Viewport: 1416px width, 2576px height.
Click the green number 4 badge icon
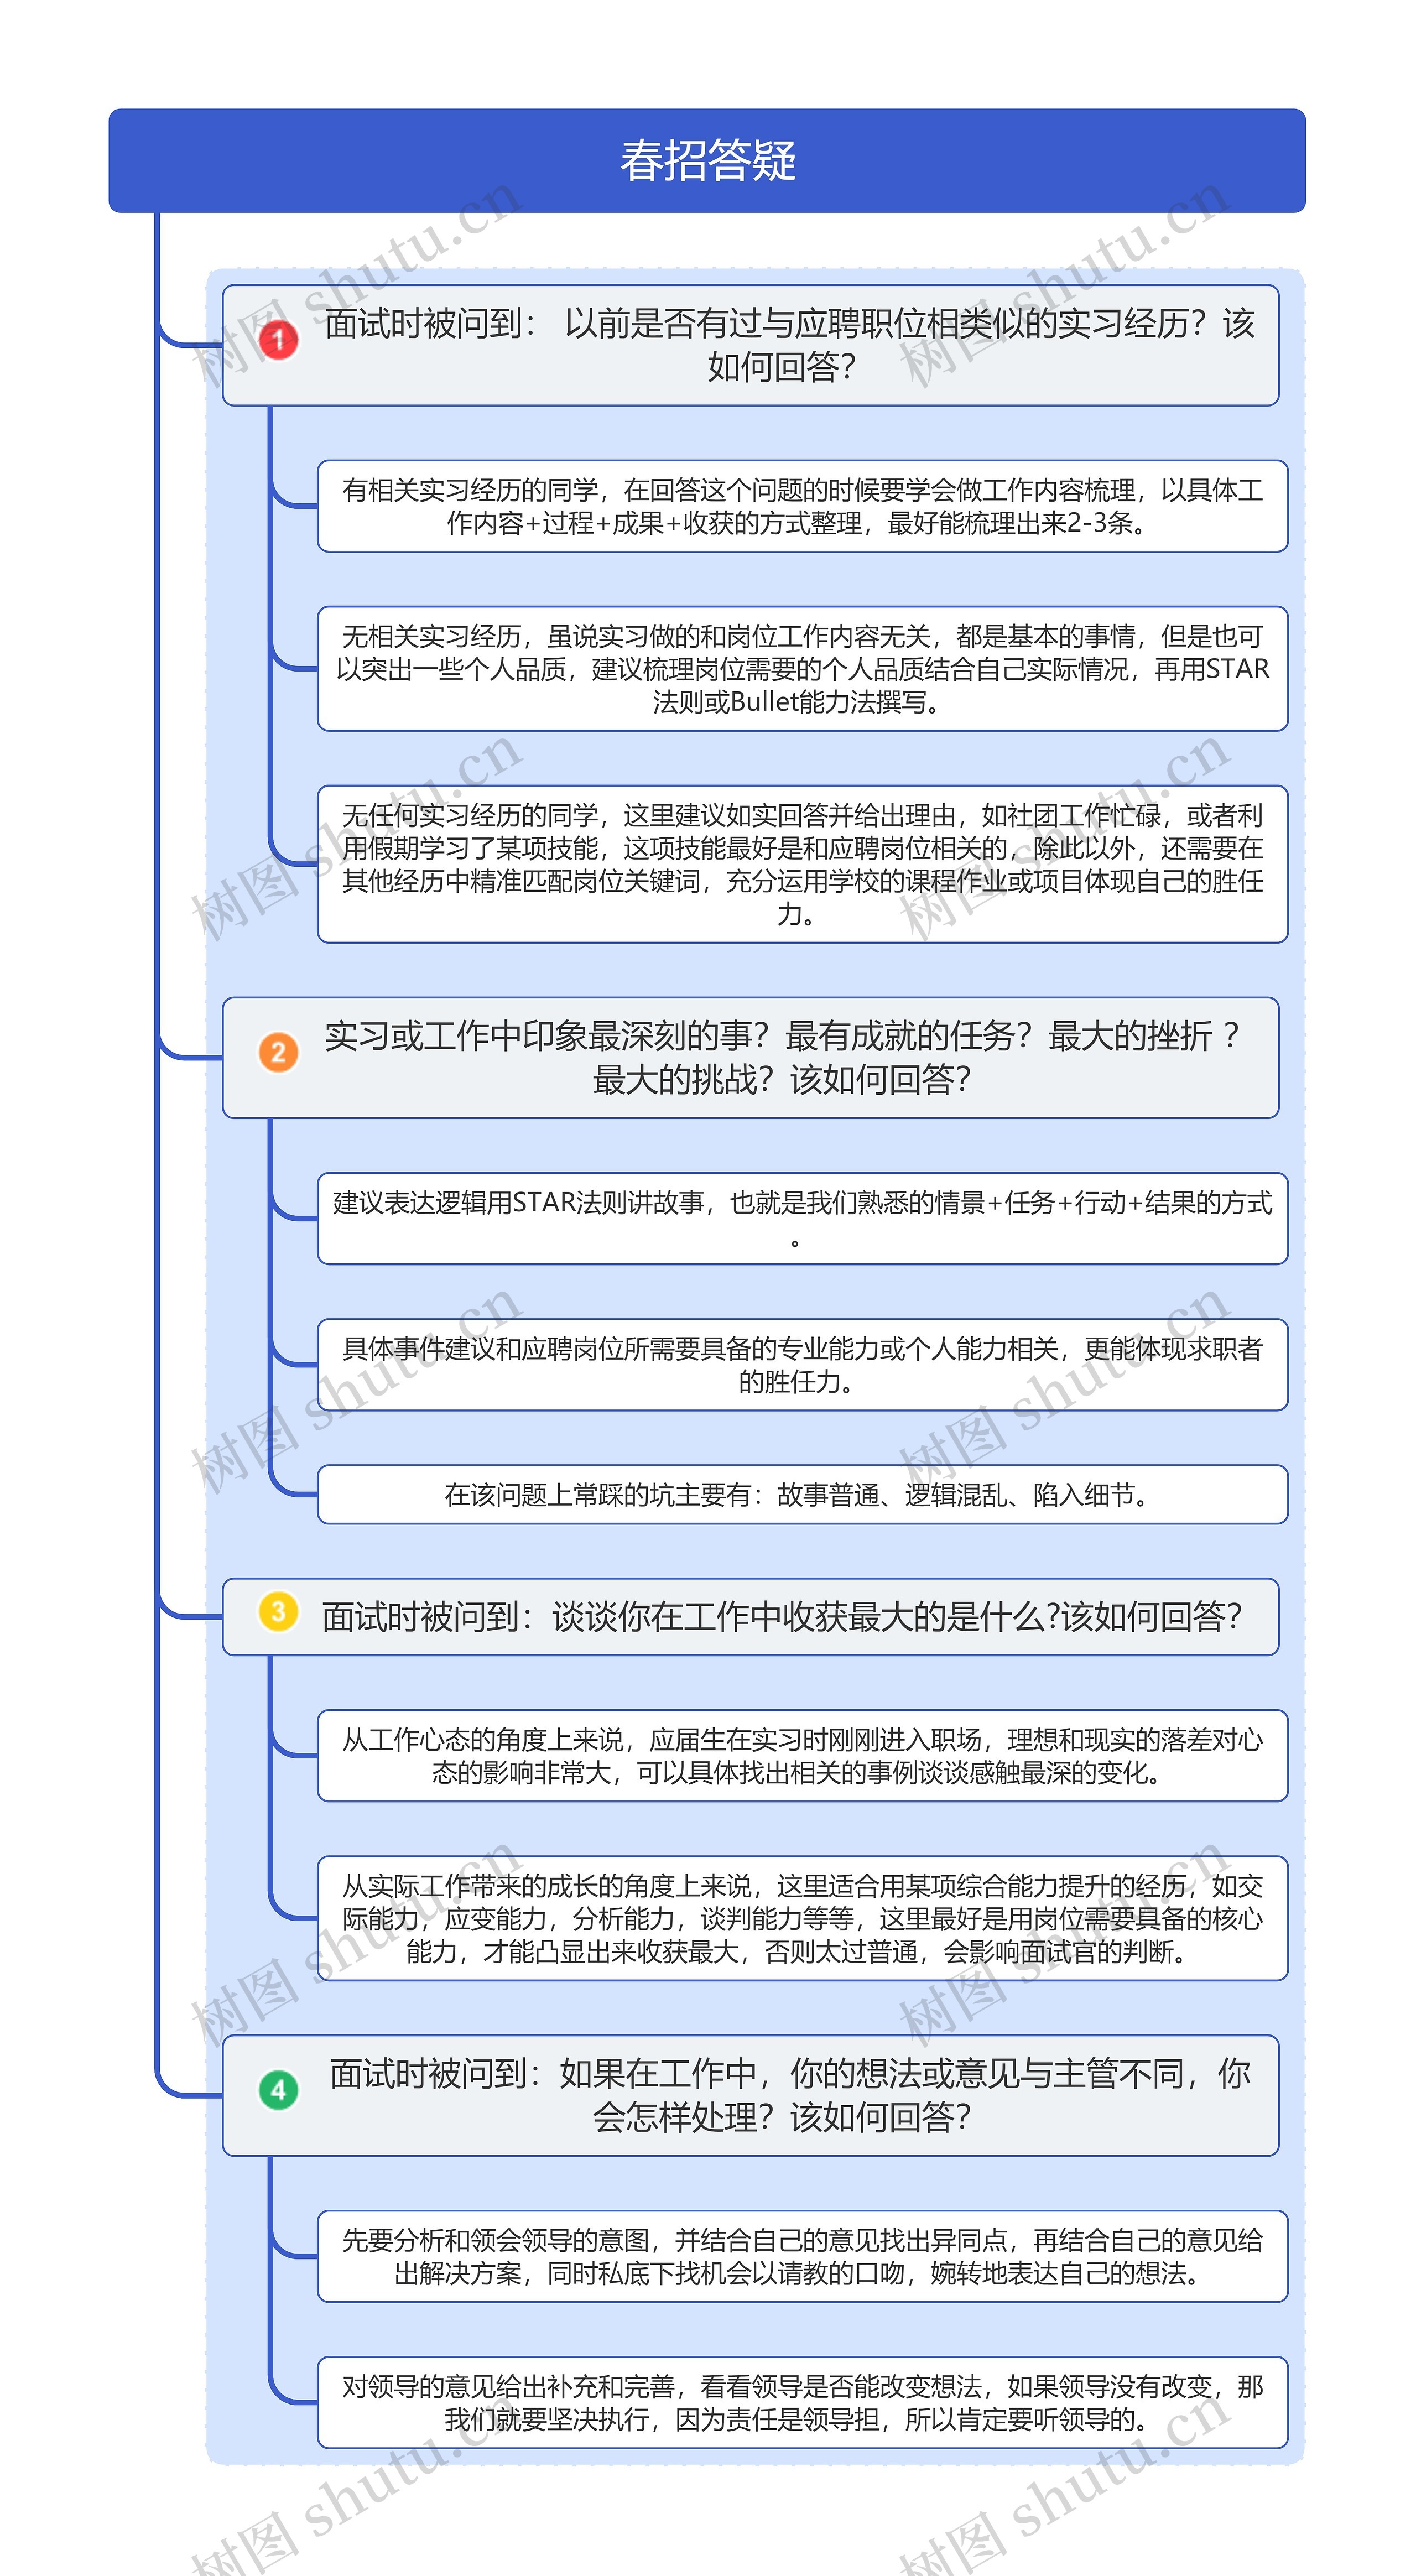tap(279, 2090)
